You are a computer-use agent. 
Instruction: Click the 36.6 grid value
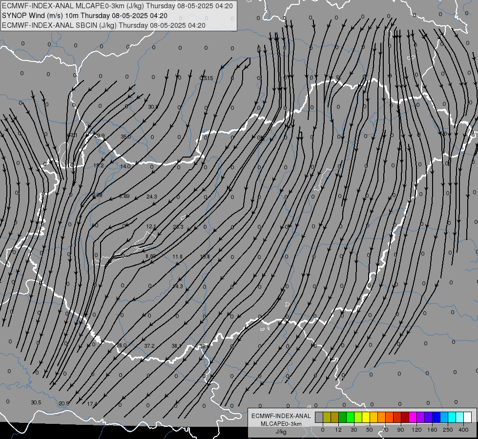pyautogui.click(x=204, y=347)
